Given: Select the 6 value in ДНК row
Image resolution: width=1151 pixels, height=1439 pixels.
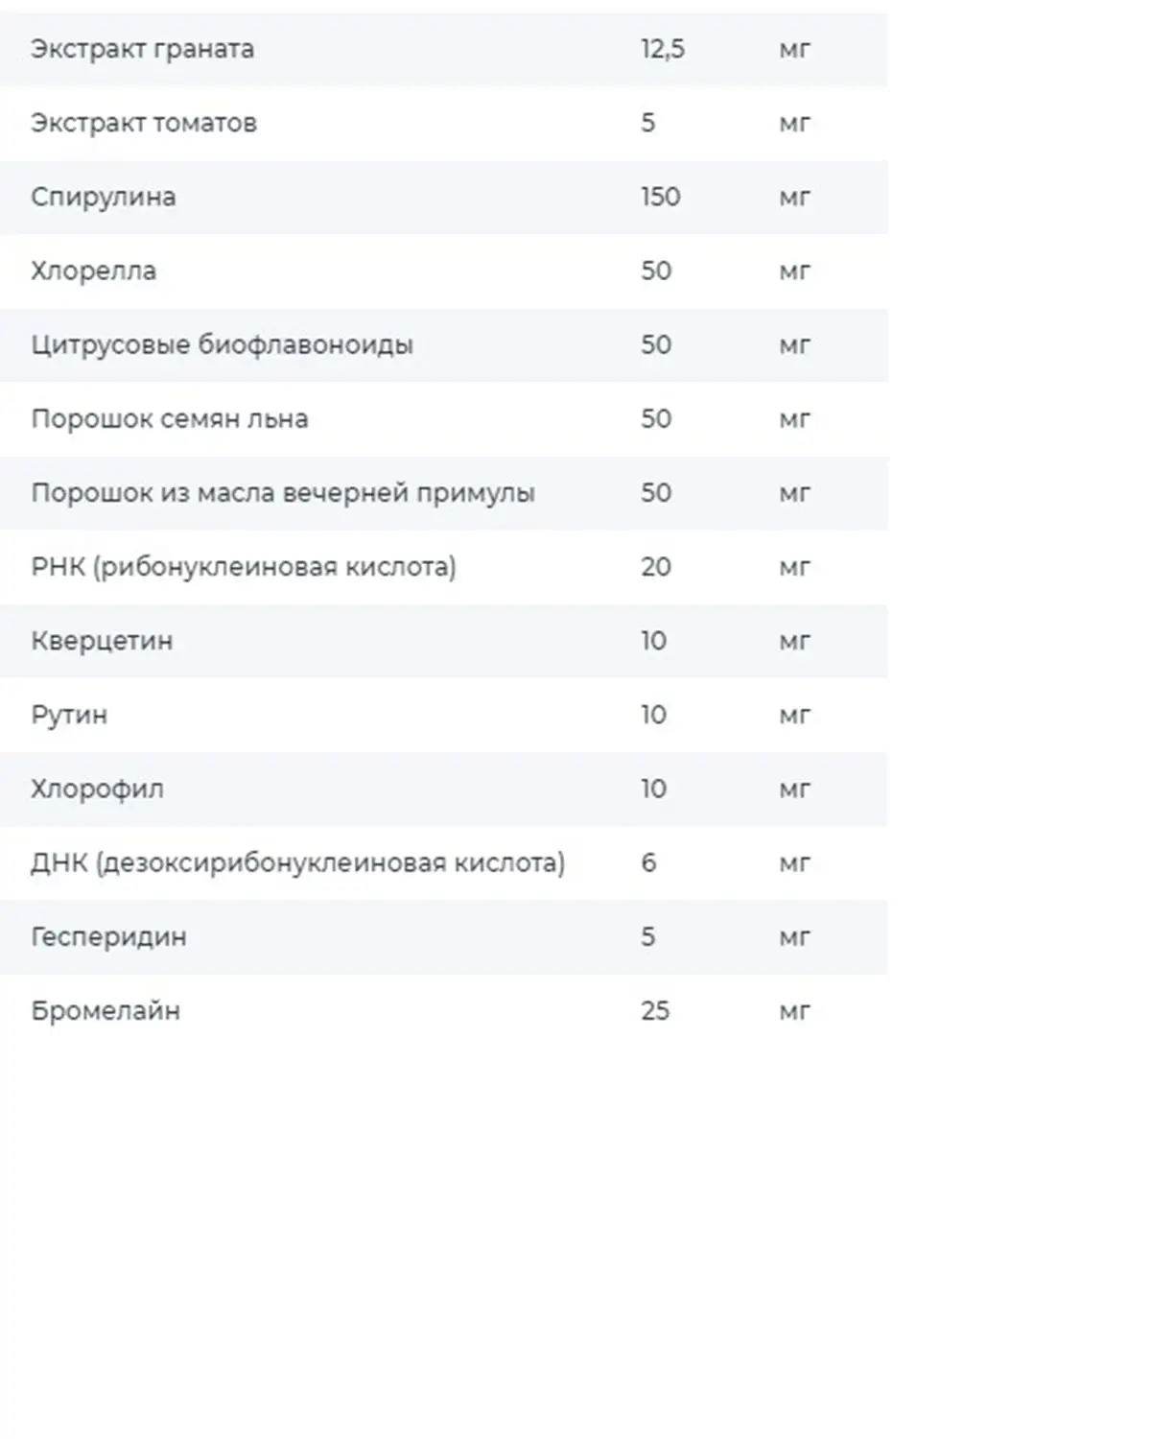Looking at the screenshot, I should click(648, 862).
